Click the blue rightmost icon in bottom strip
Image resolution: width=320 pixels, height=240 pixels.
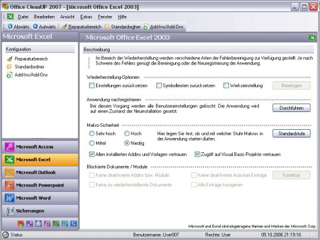click(73, 224)
